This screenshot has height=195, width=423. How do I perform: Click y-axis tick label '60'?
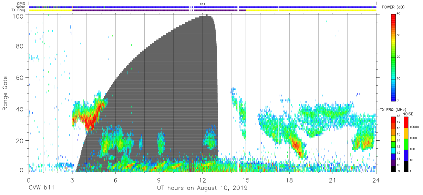[20, 77]
